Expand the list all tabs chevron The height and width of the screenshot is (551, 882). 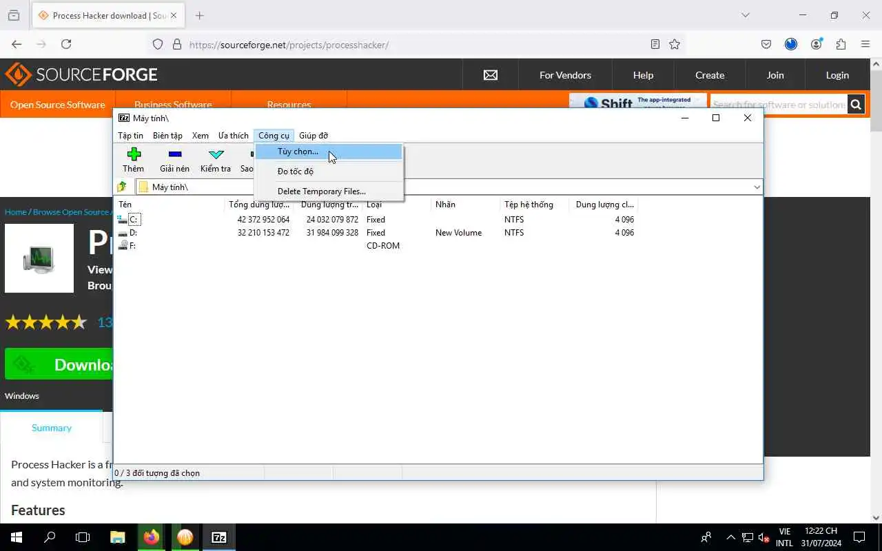745,15
